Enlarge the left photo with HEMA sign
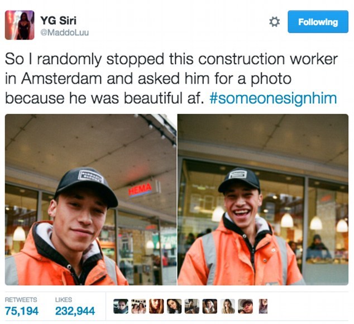Viewport: 354px width, 324px height. [91, 200]
